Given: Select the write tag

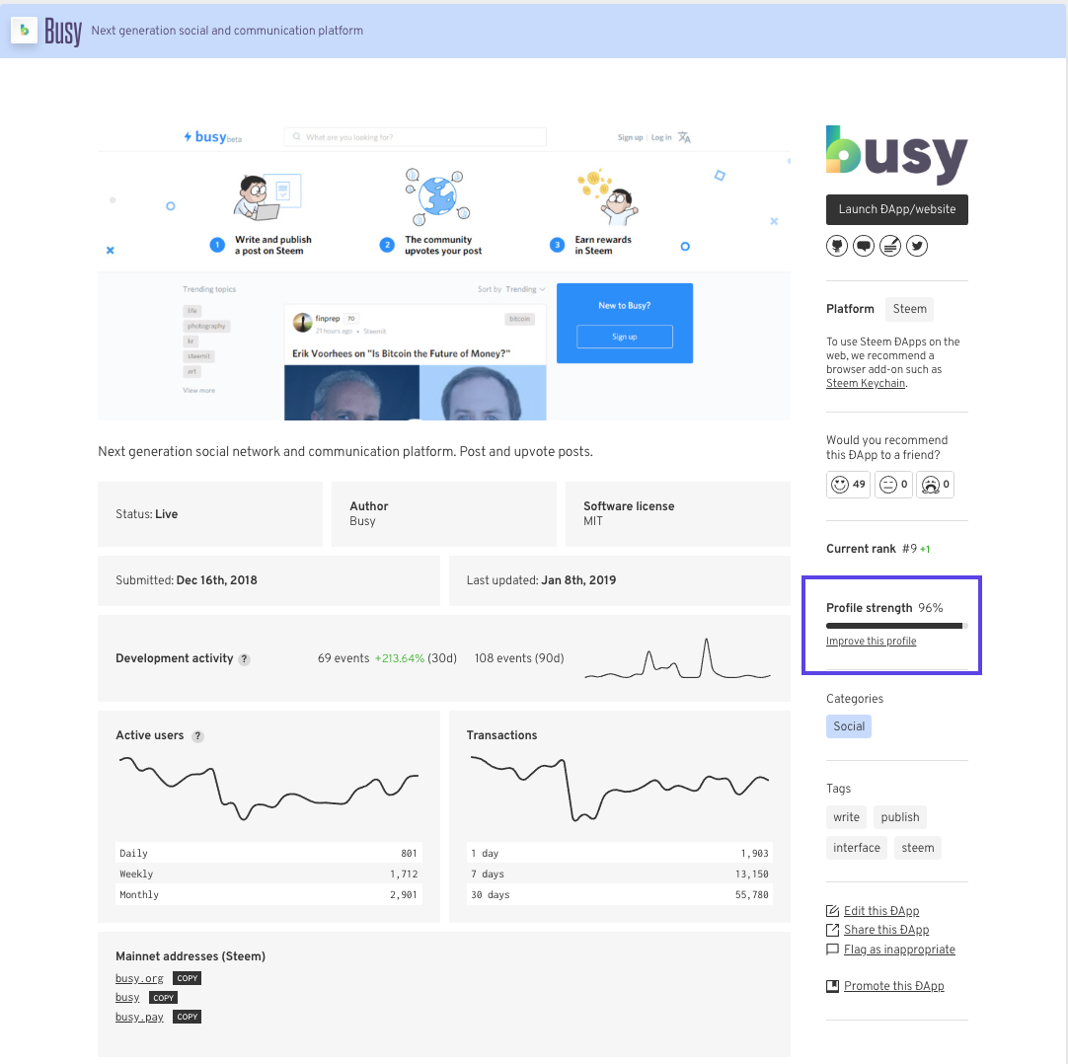Looking at the screenshot, I should (846, 816).
